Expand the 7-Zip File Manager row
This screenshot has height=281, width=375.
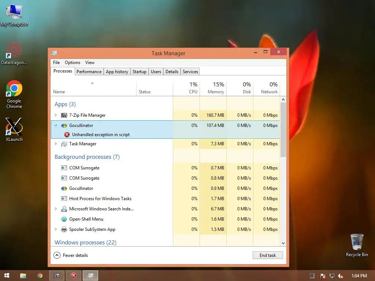[56, 115]
